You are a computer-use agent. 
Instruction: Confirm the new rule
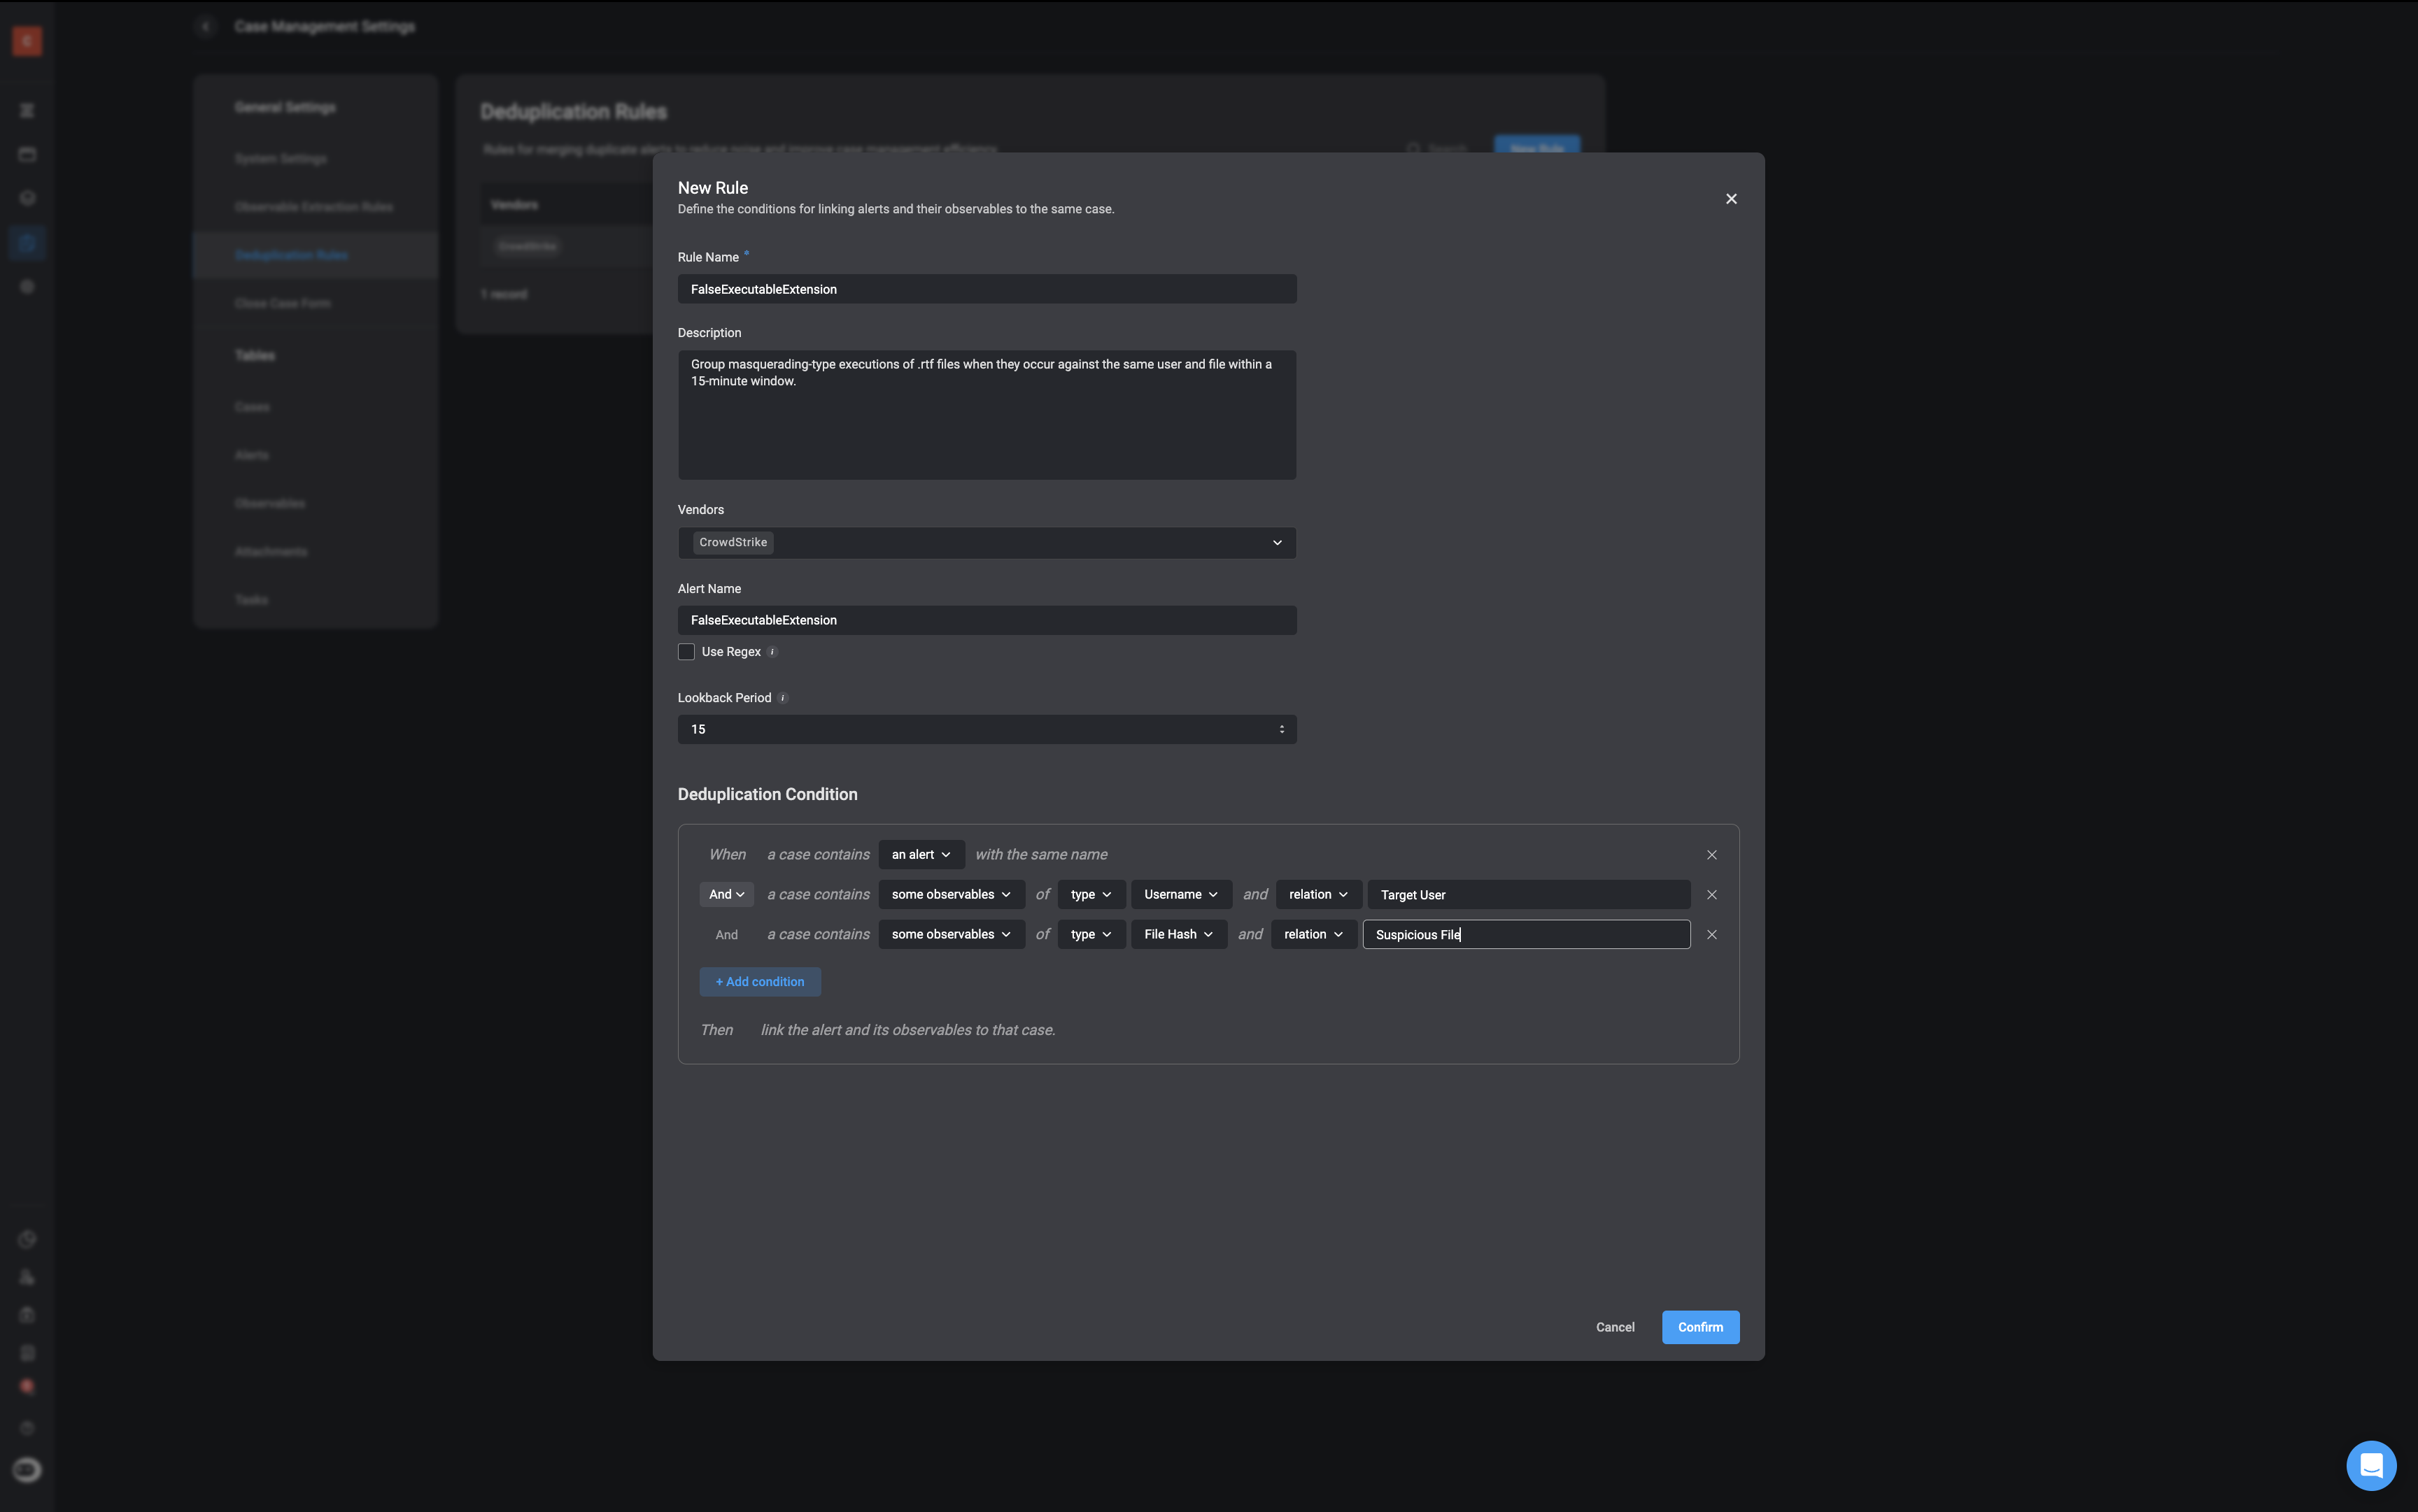[x=1699, y=1327]
